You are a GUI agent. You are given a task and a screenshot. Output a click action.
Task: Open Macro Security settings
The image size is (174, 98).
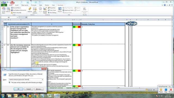click(16, 13)
